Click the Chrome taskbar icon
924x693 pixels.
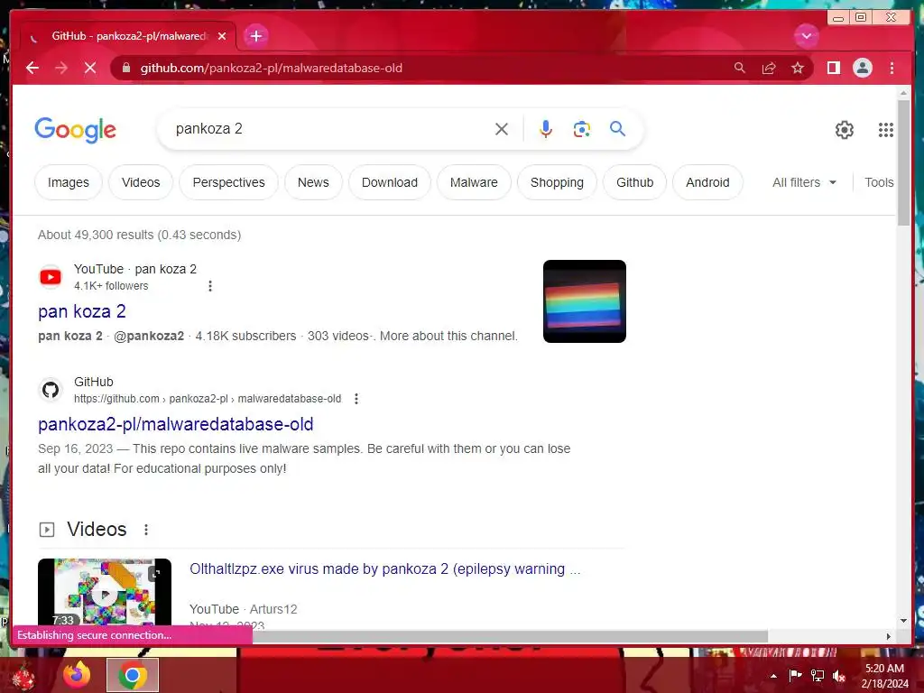click(133, 675)
